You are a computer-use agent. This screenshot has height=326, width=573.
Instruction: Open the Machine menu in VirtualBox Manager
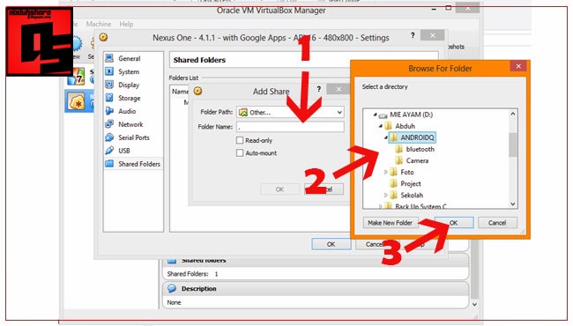[x=99, y=24]
